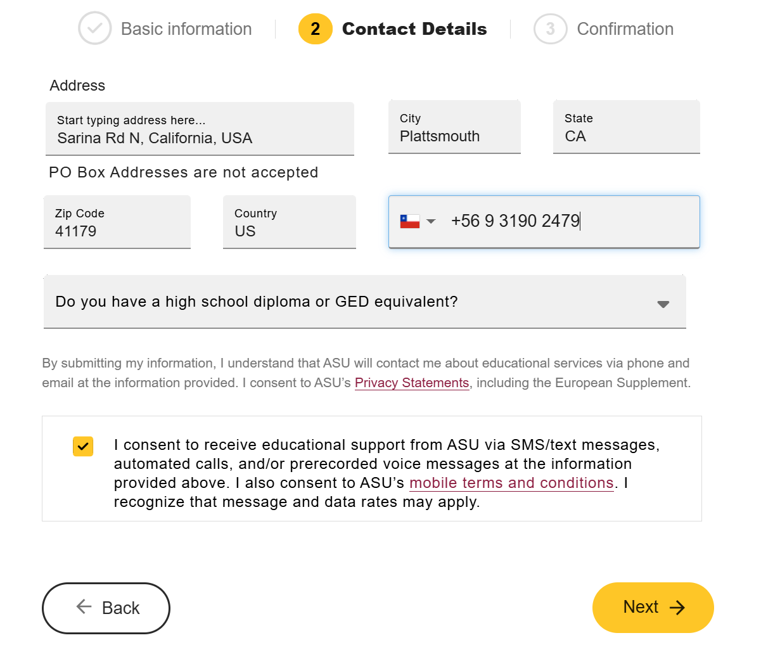
Task: Open the Privacy Statements link
Action: click(411, 383)
